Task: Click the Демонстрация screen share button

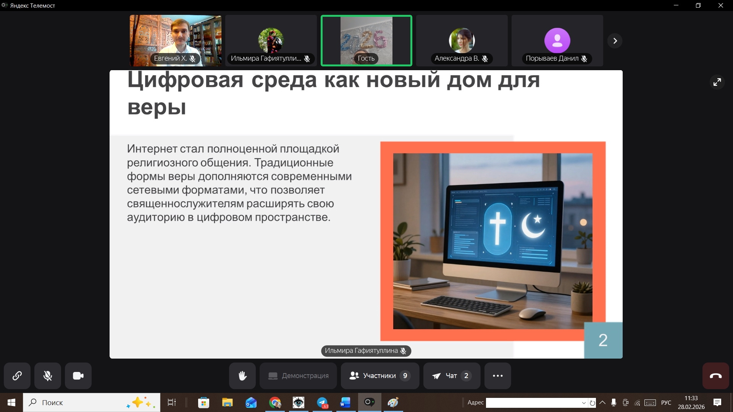Action: tap(298, 376)
